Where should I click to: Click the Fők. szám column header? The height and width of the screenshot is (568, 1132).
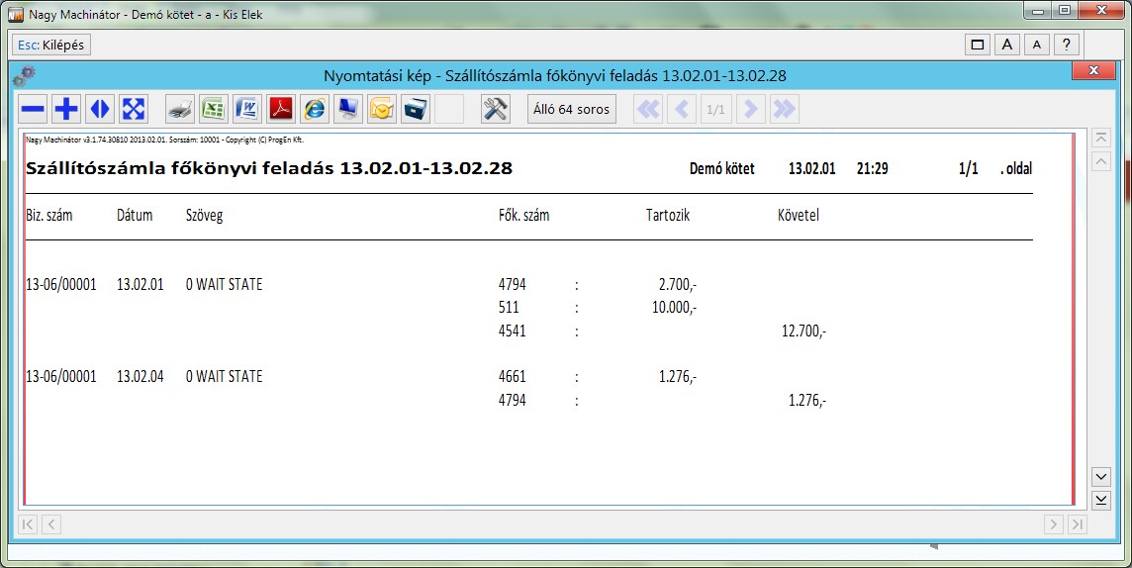coord(524,215)
